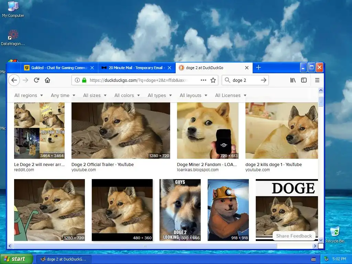
Task: Open the 480 × 360 doge thumbnail
Action: [122, 210]
